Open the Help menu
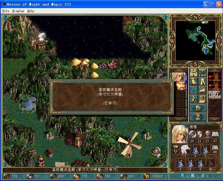 31,11
